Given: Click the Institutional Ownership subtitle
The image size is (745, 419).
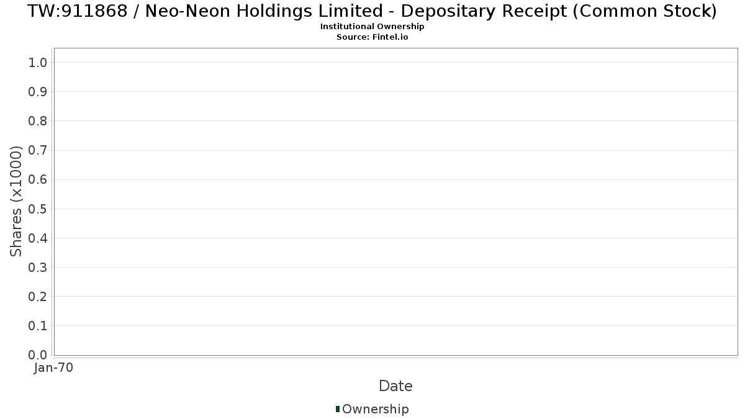Looking at the screenshot, I should pyautogui.click(x=372, y=27).
